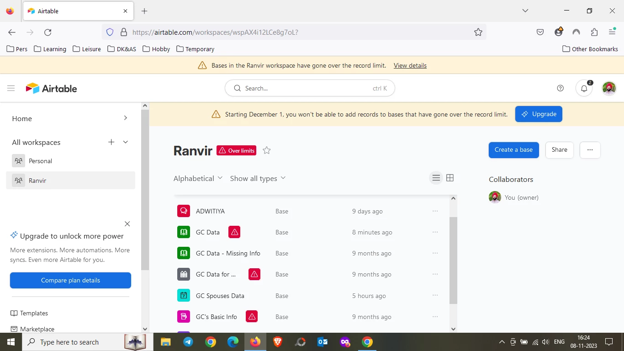
Task: Open more options for GC Data row
Action: coord(435,232)
